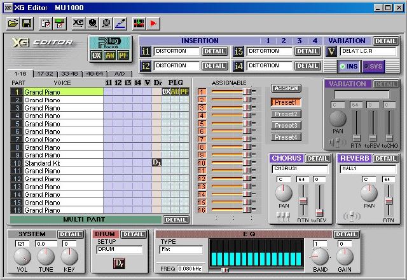Viewport: 407px width, 280px height.
Task: Open the i3 DISTORTION effect type list
Action: (x=269, y=51)
